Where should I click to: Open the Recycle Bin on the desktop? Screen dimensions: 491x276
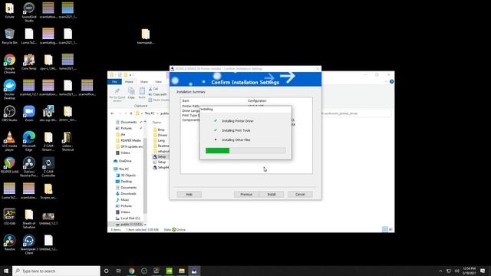click(10, 36)
